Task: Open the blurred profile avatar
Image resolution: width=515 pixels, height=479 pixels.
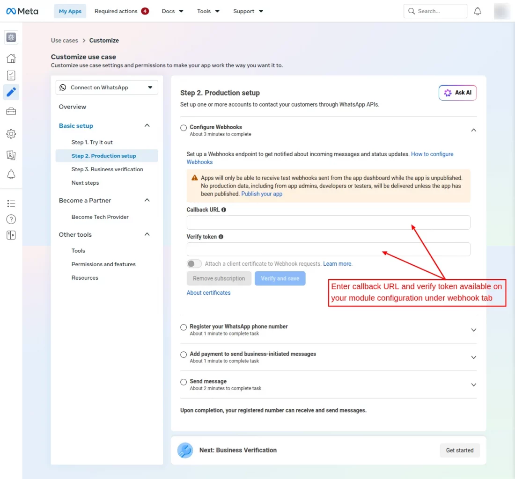Action: (501, 11)
